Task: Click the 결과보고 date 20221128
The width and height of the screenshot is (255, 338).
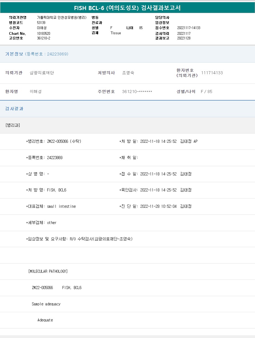Action: tap(184, 38)
